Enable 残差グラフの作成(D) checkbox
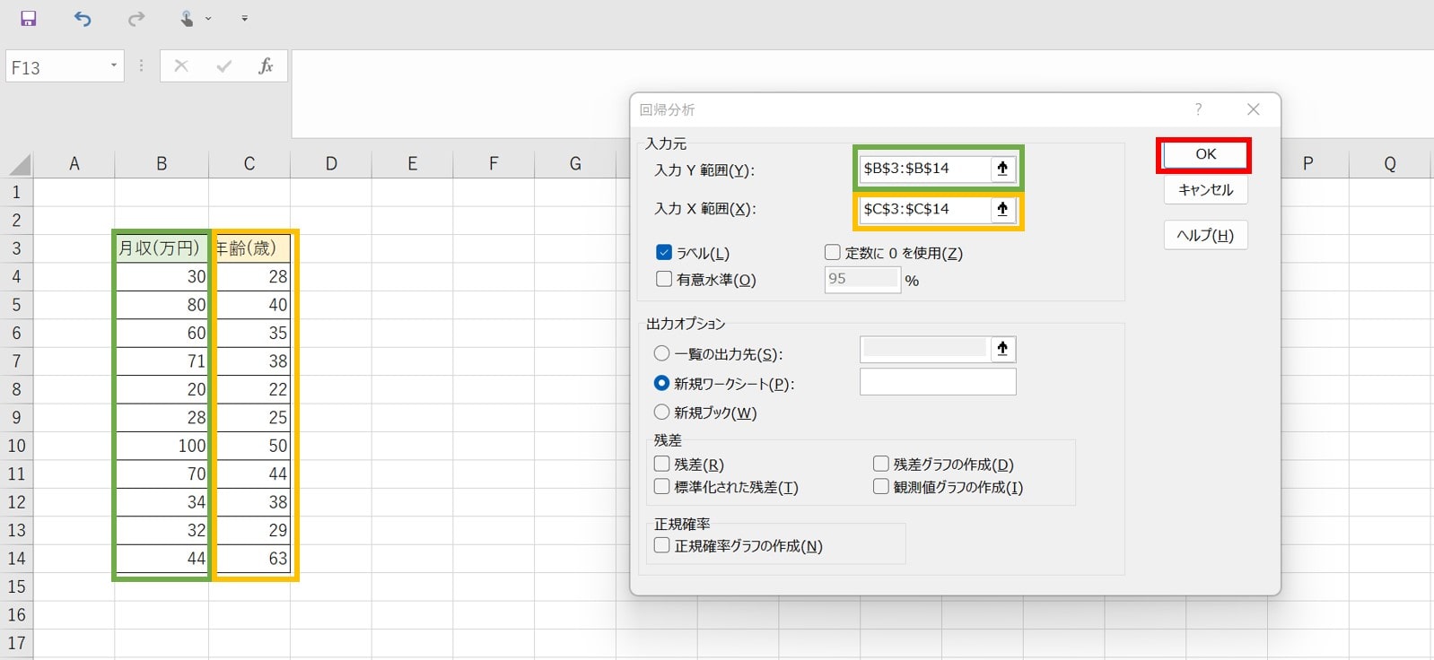 tap(881, 464)
